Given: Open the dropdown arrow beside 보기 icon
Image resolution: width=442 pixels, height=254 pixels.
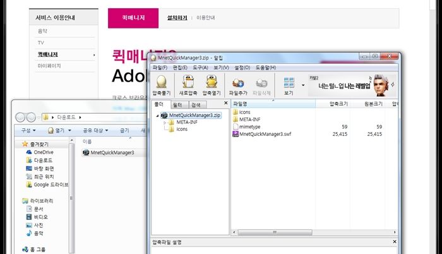Looking at the screenshot, I should (x=303, y=85).
